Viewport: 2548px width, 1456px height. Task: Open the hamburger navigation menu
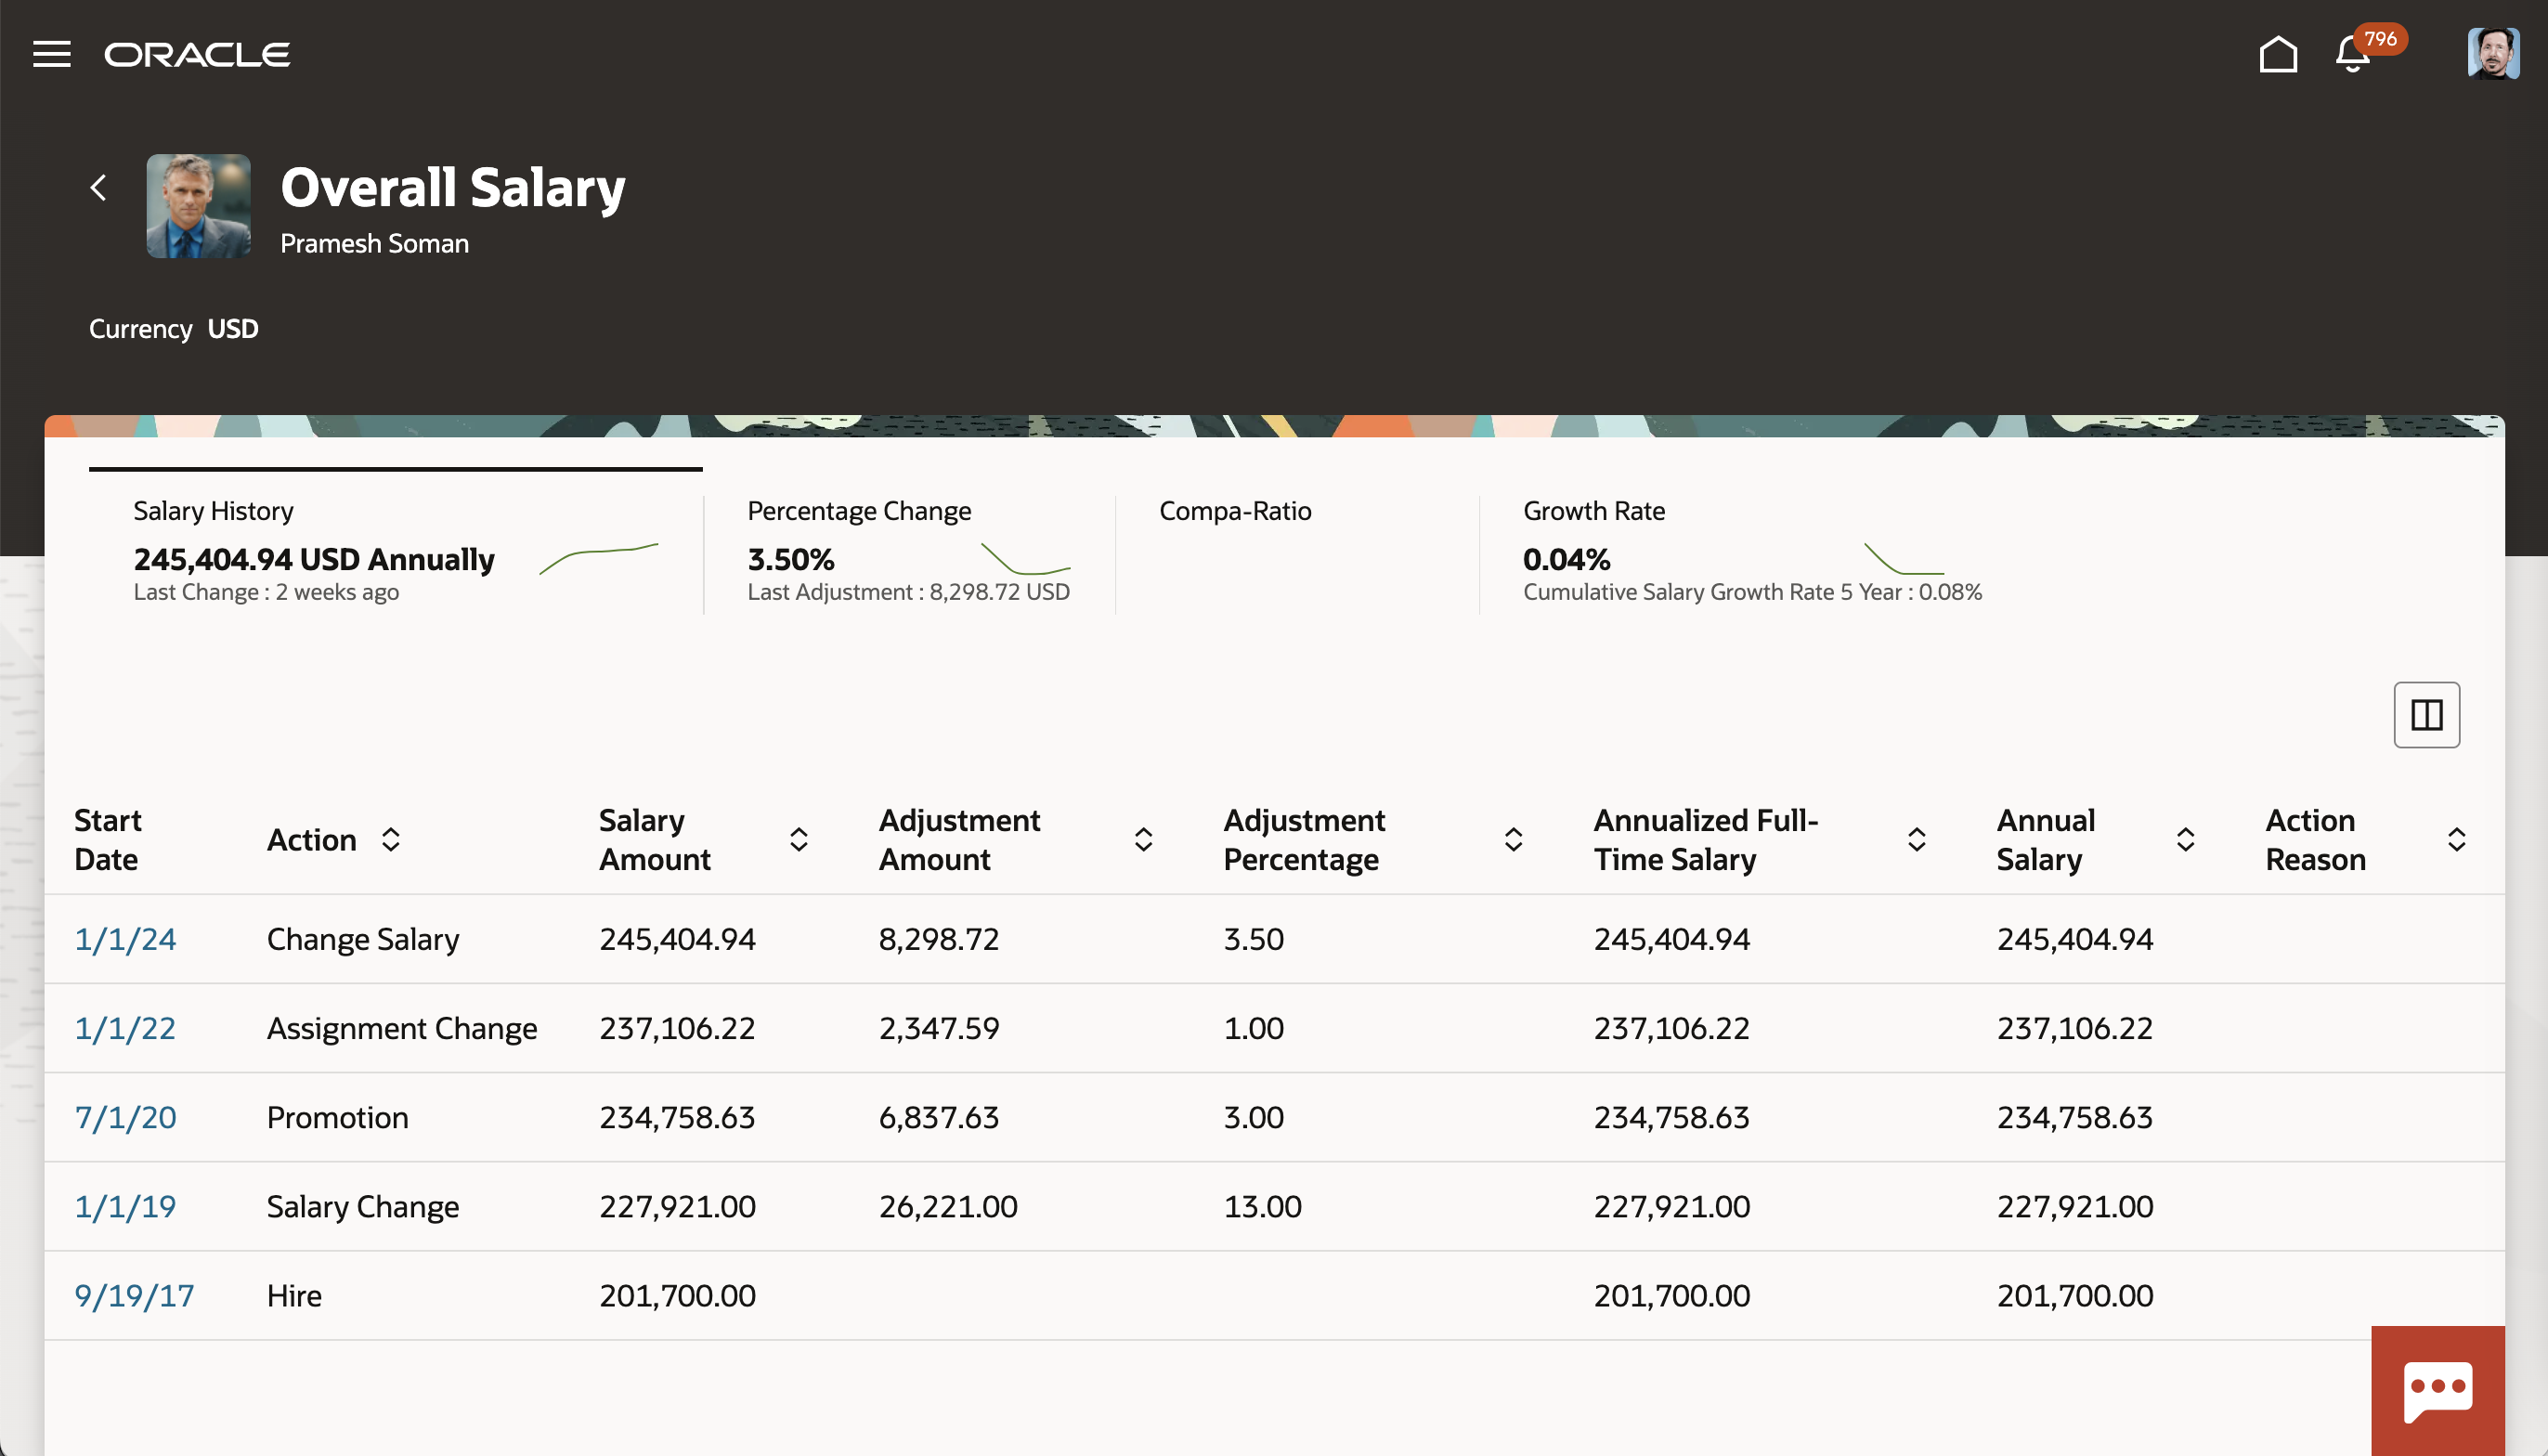coord(52,54)
